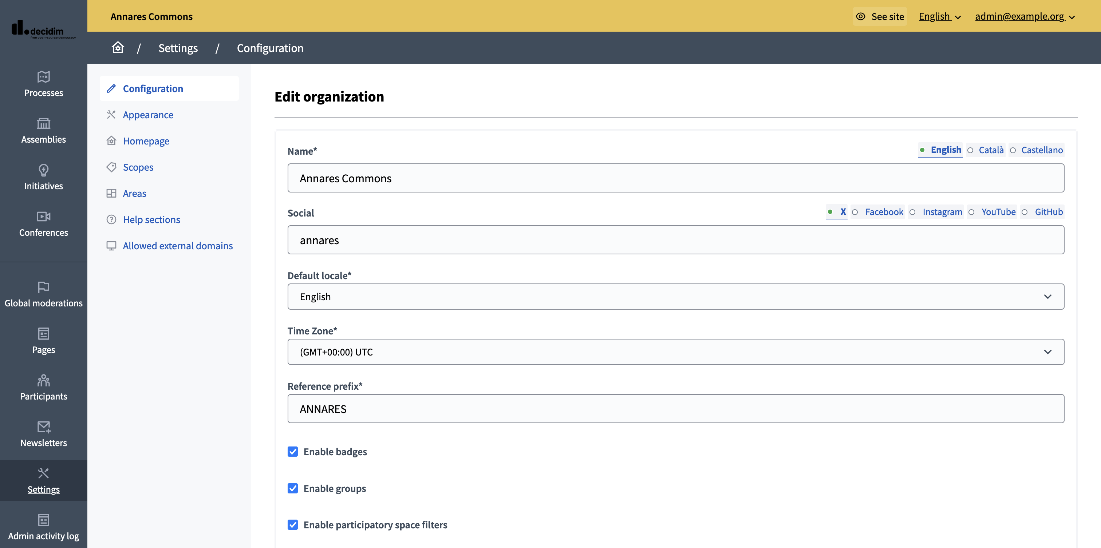Screen dimensions: 1101x548
Task: Select the GitHub social tab
Action: coord(1048,210)
